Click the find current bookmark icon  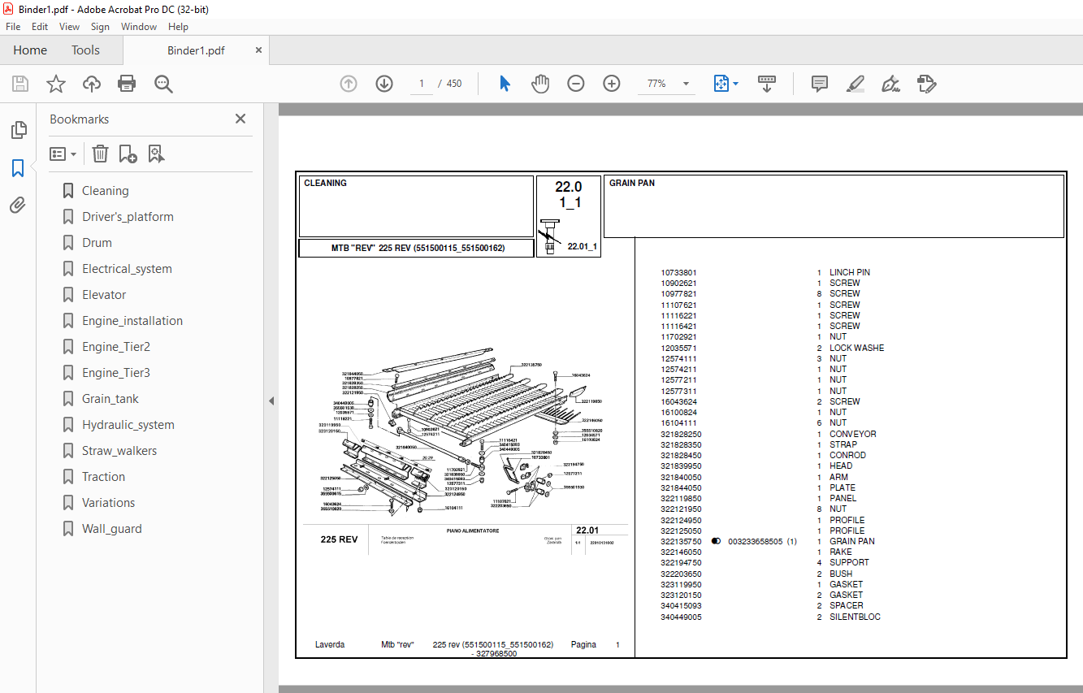[x=157, y=154]
